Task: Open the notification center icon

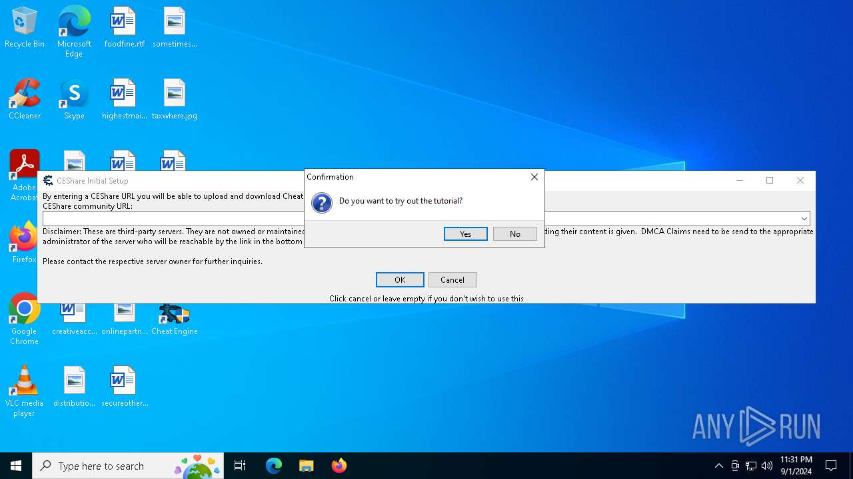Action: (831, 466)
